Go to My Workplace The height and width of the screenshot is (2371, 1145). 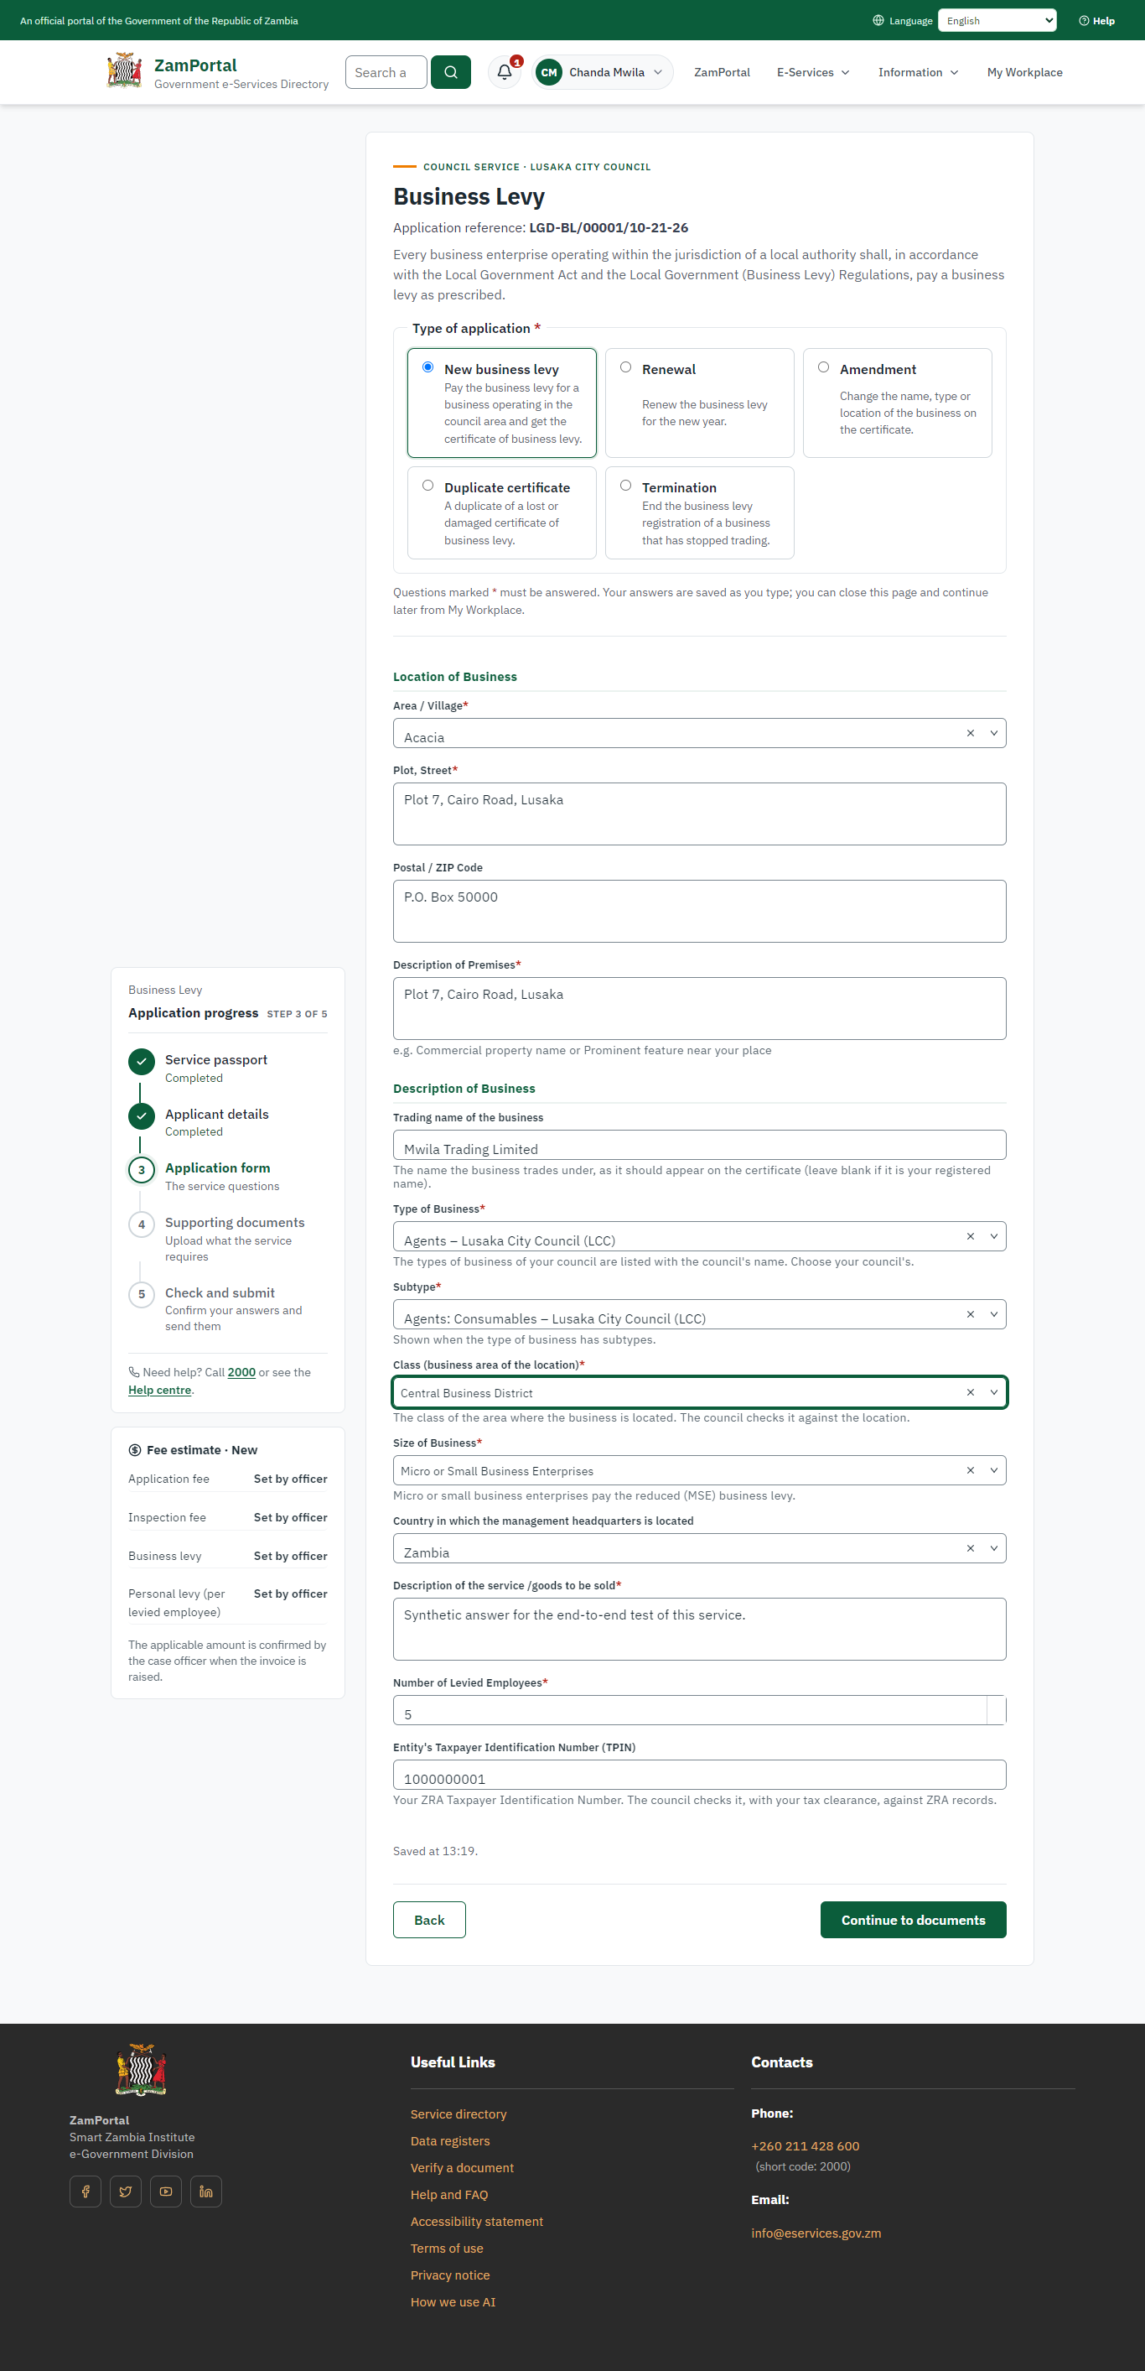(x=1024, y=72)
